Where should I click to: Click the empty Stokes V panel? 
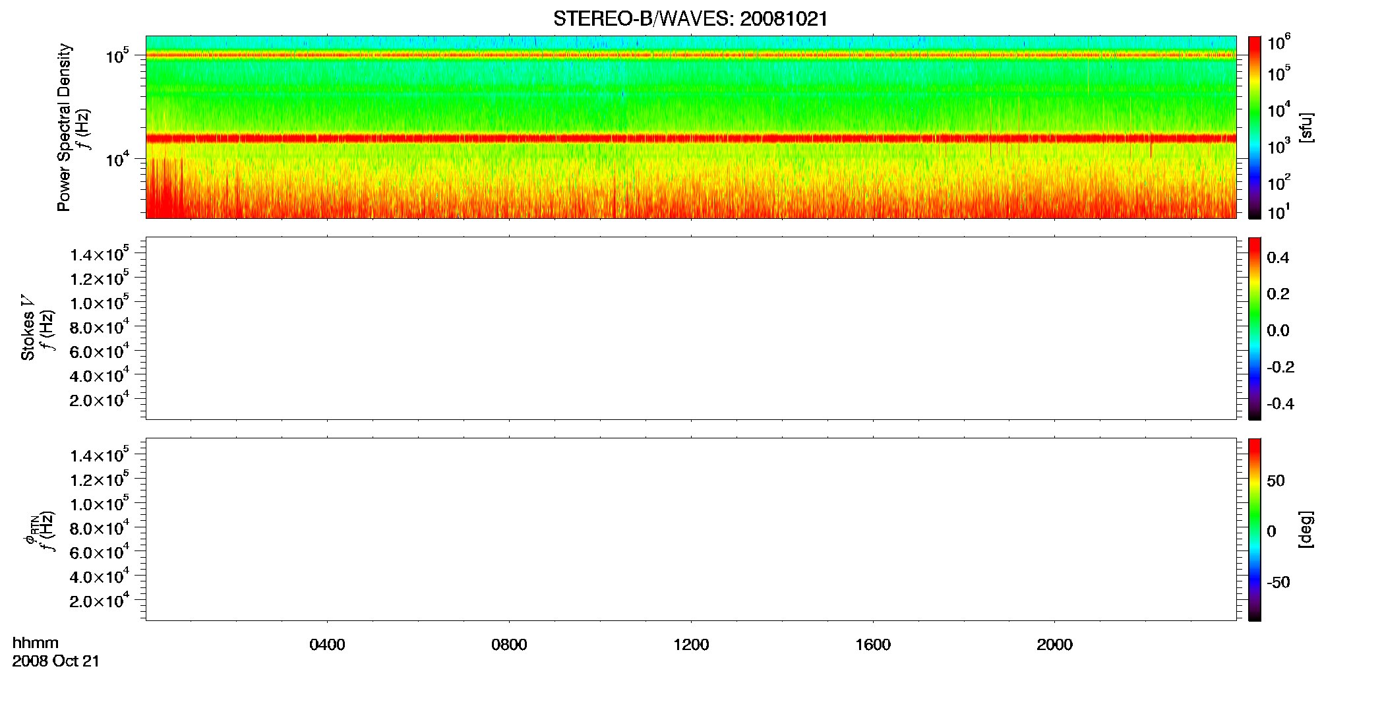tap(691, 328)
